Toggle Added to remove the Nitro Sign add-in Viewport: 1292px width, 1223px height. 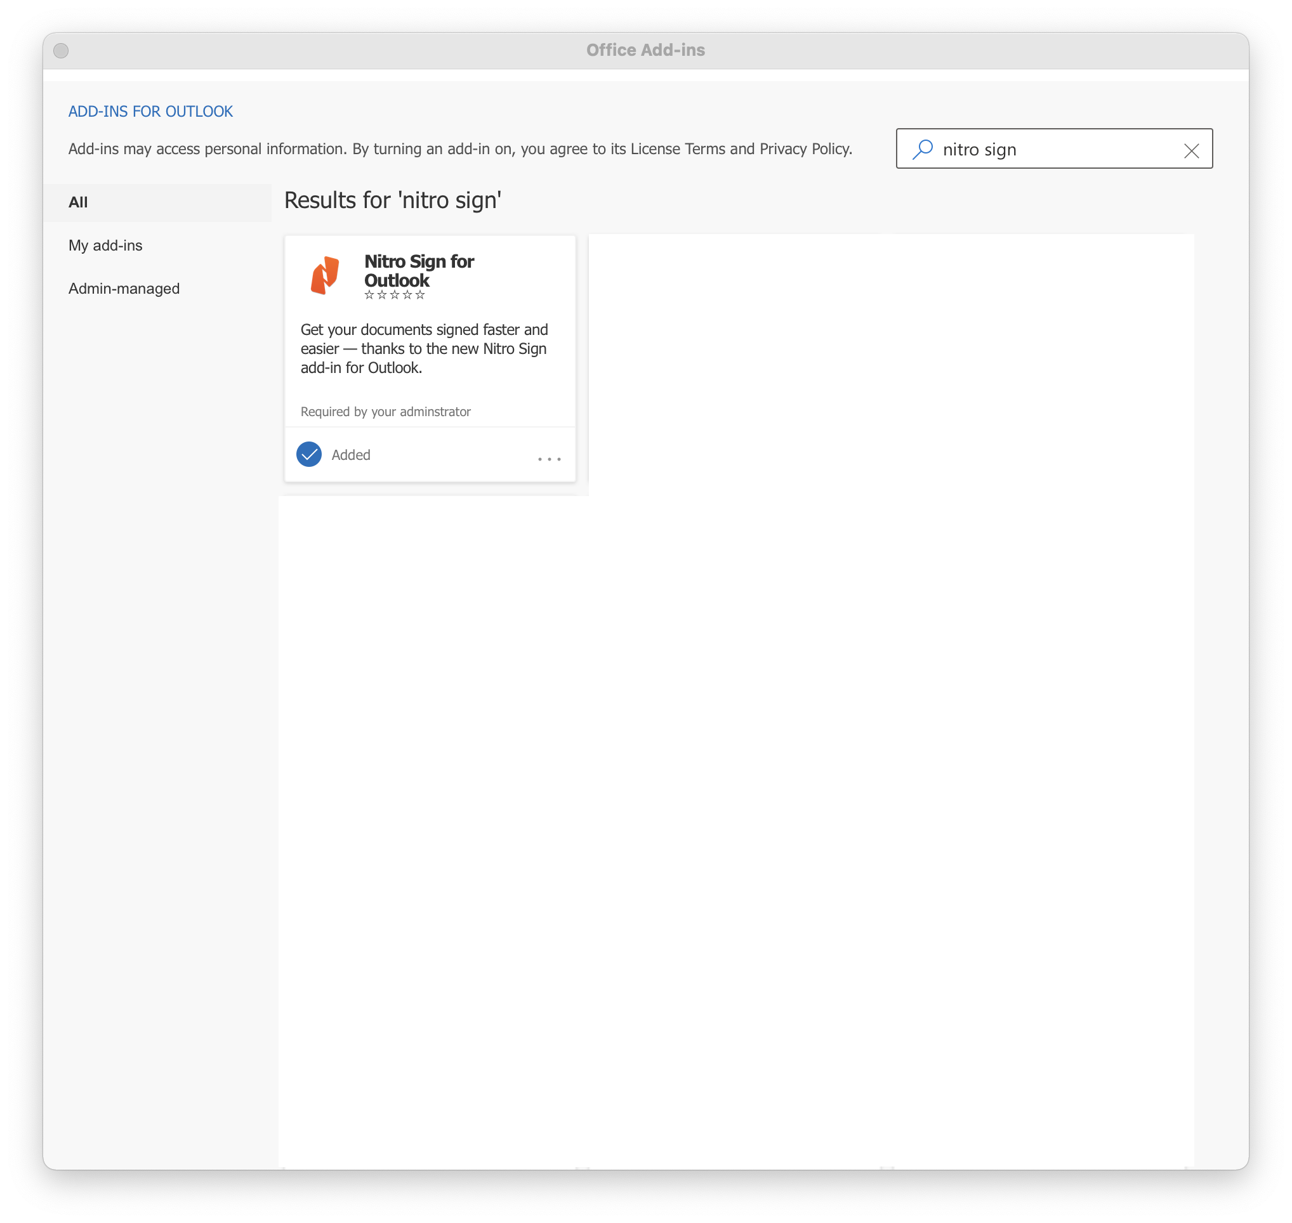[x=308, y=454]
